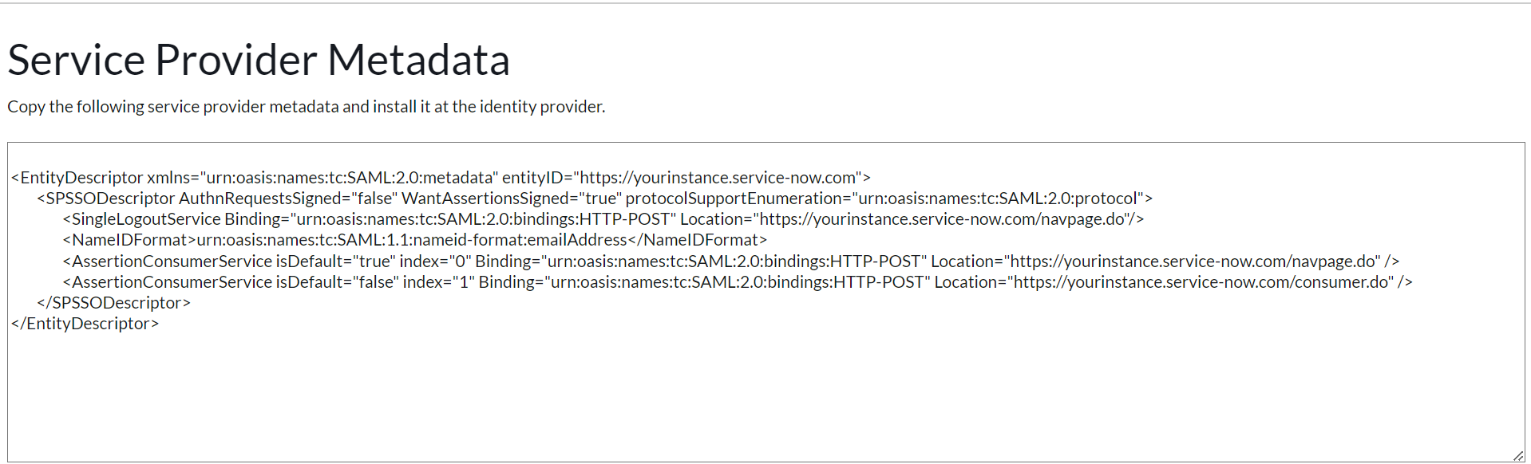This screenshot has width=1531, height=464.
Task: Click the SingleLogoutService tag name
Action: [x=146, y=219]
